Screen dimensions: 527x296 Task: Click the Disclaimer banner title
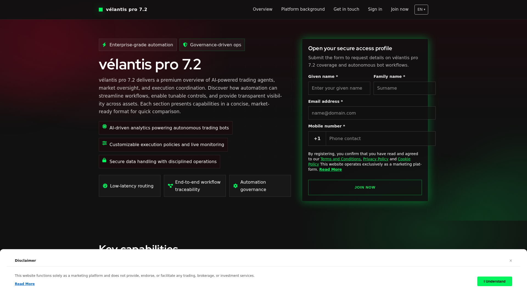(x=26, y=261)
